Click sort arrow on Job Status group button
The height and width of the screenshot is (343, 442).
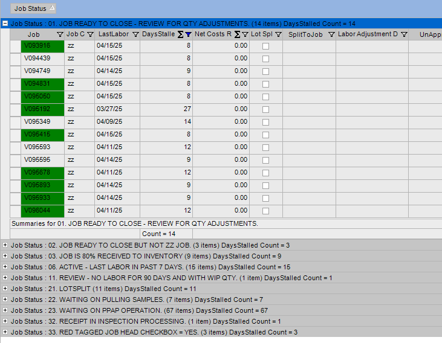tap(52, 8)
